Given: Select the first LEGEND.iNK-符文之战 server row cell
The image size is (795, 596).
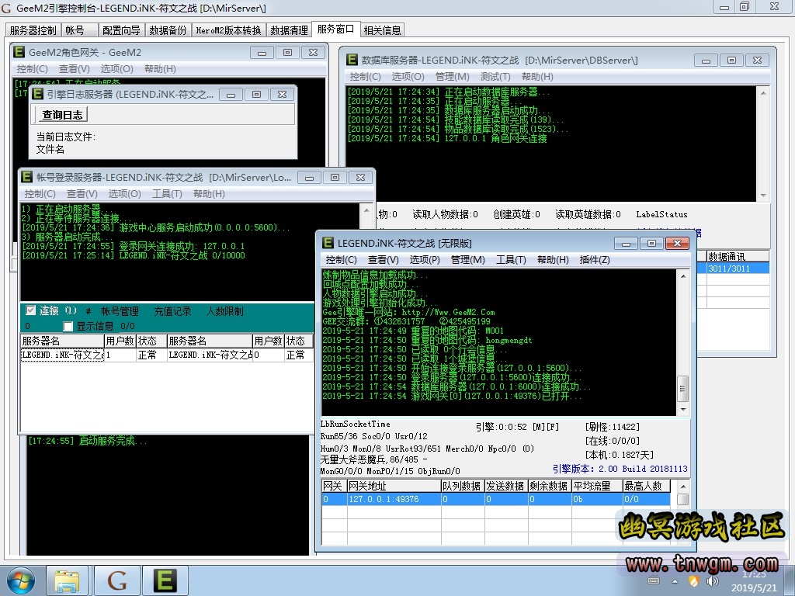Looking at the screenshot, I should [62, 355].
